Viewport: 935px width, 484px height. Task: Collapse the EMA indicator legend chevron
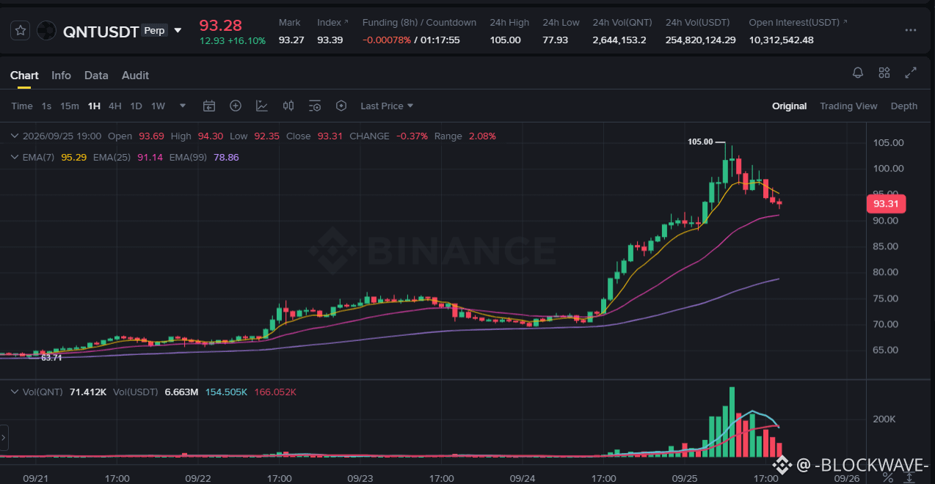[15, 157]
